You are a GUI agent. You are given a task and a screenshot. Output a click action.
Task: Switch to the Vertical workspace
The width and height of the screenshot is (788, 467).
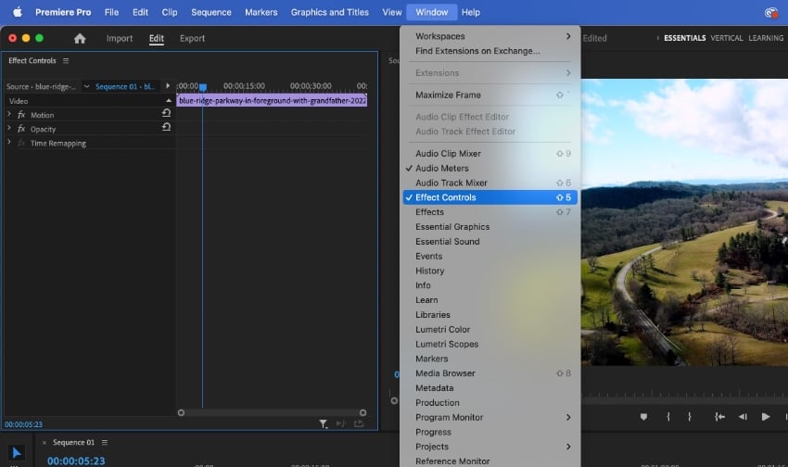click(727, 38)
